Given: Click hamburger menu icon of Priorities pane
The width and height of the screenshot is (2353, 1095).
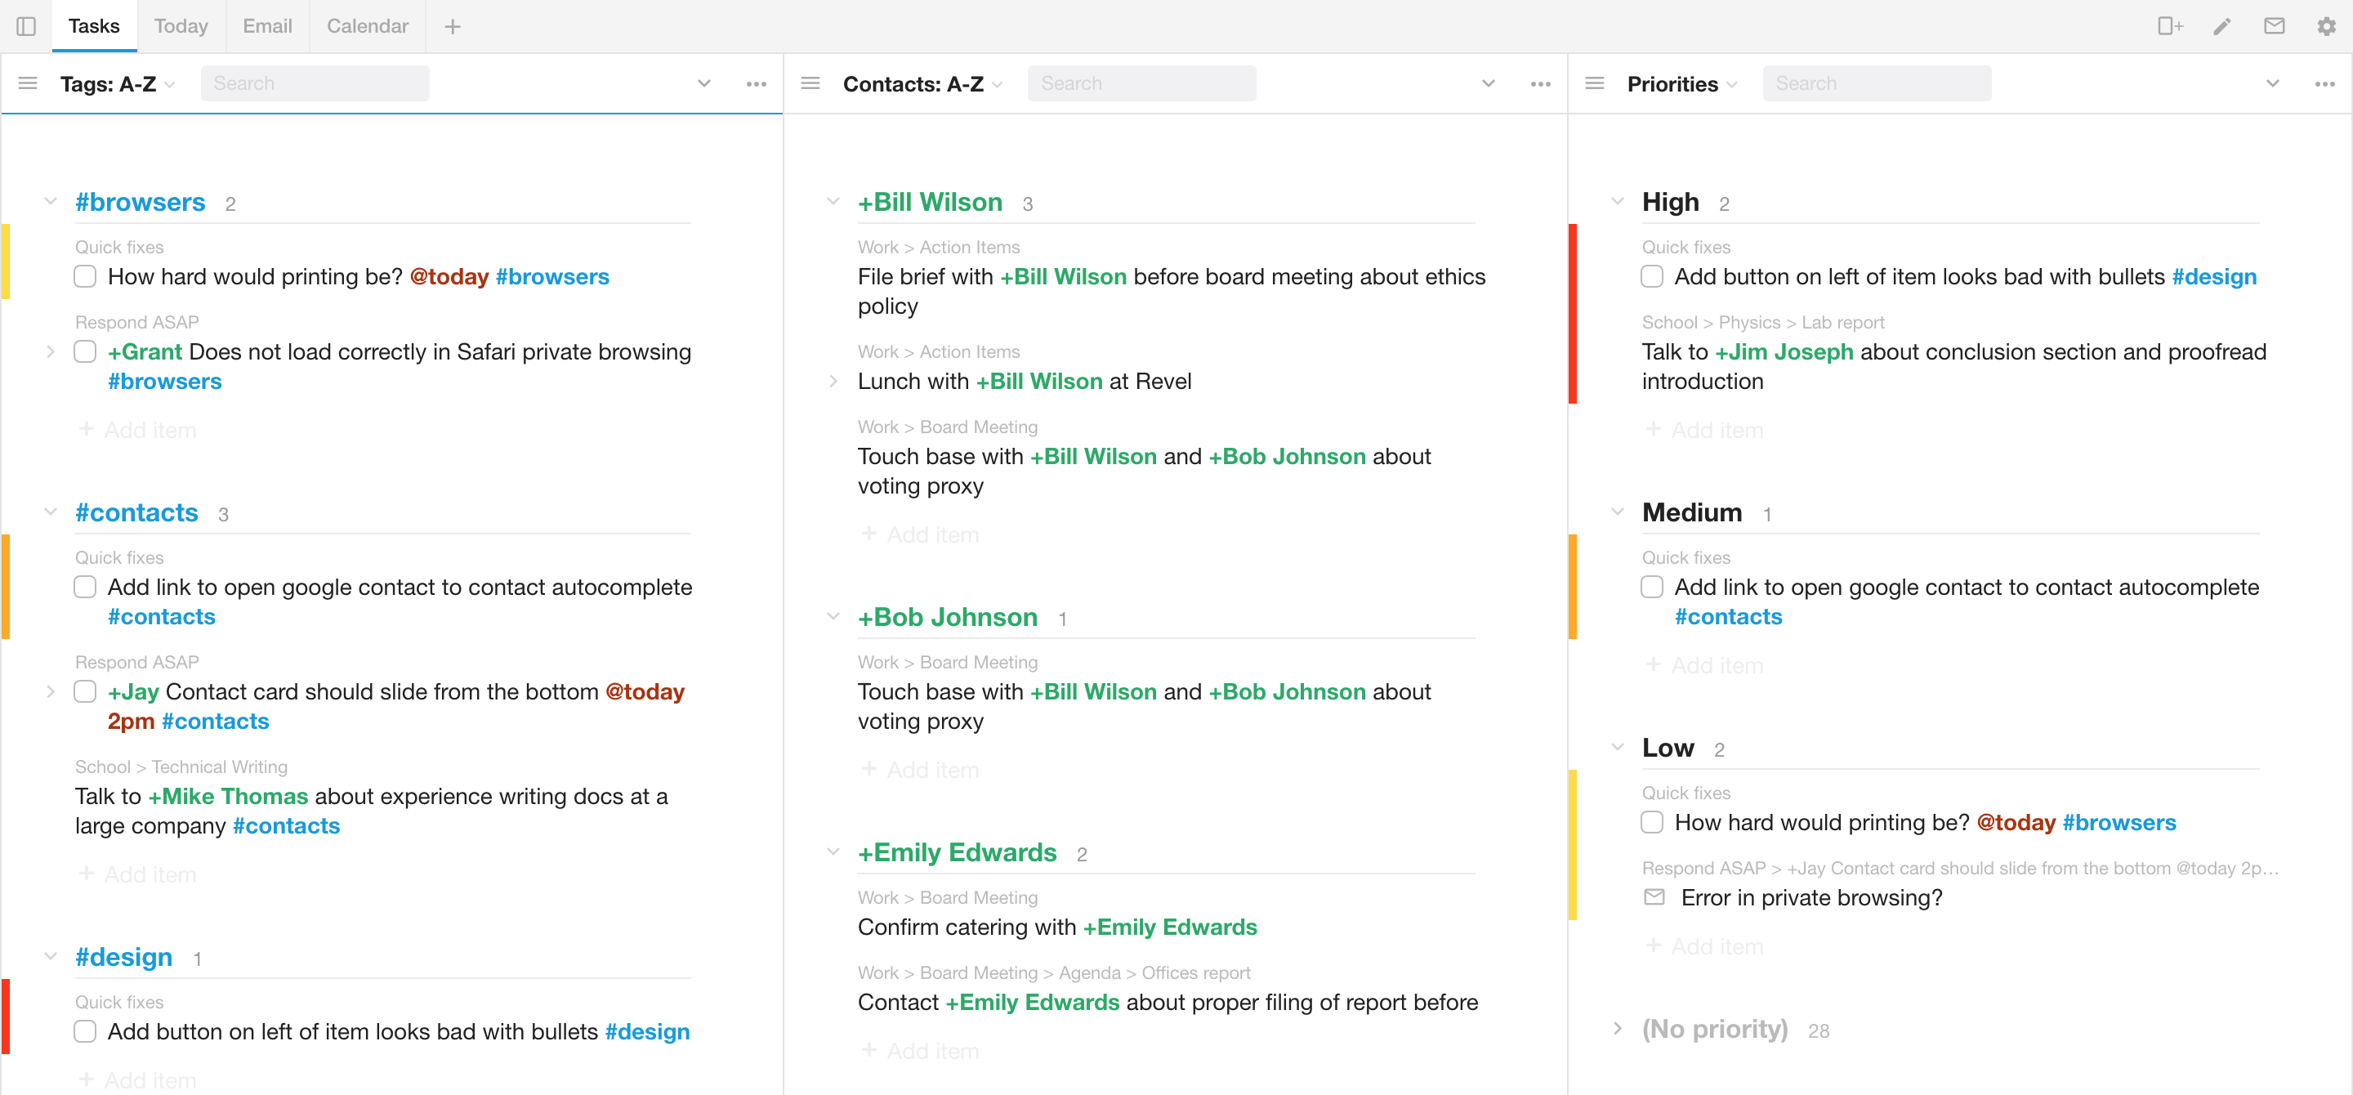Looking at the screenshot, I should coord(1595,84).
